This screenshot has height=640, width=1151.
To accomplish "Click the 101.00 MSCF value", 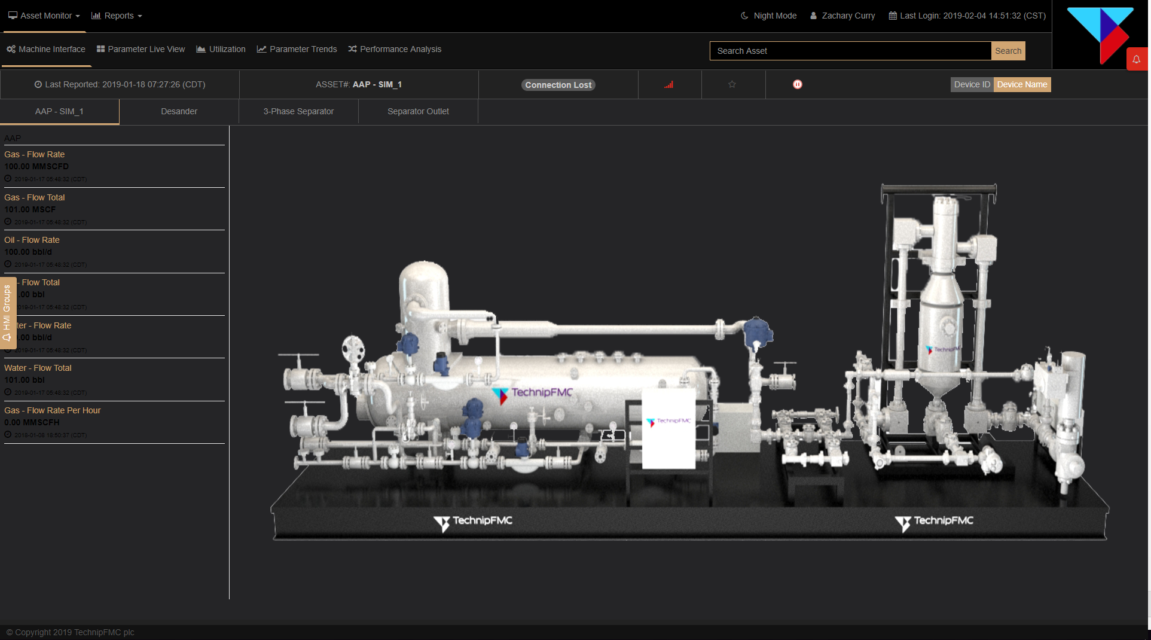I will click(x=30, y=209).
